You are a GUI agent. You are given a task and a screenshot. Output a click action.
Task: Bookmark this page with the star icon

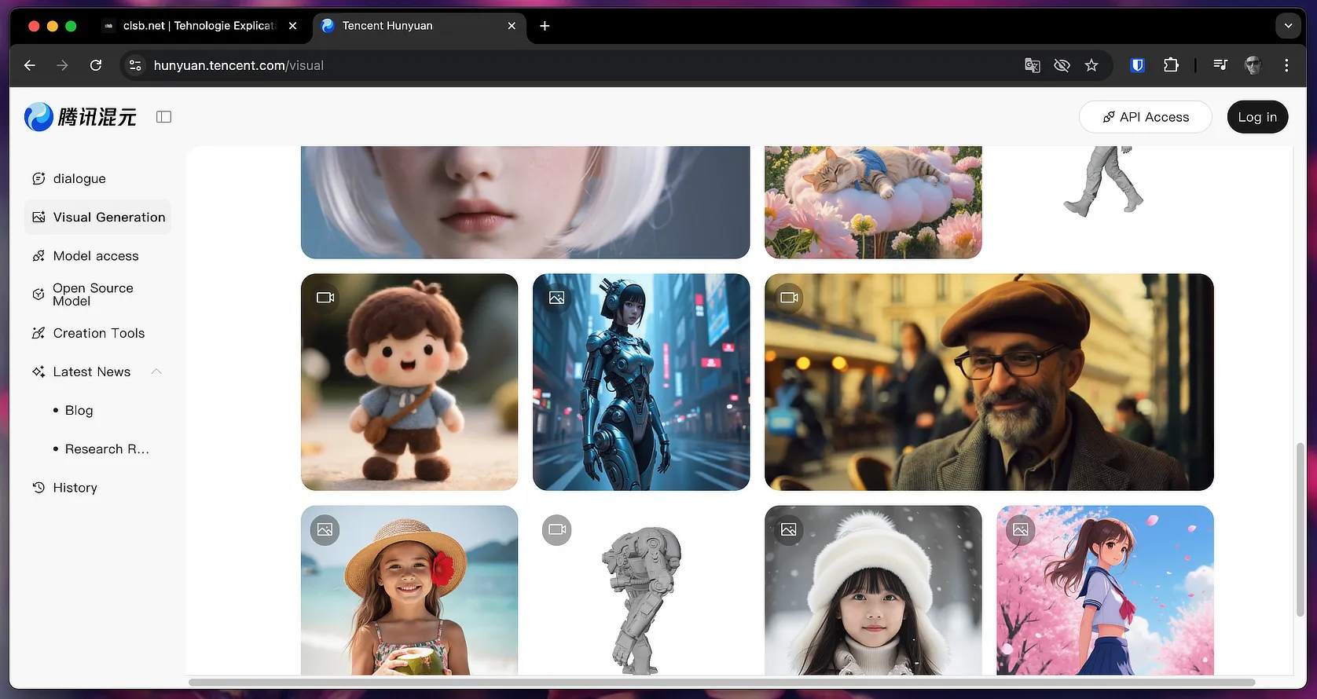(x=1091, y=65)
